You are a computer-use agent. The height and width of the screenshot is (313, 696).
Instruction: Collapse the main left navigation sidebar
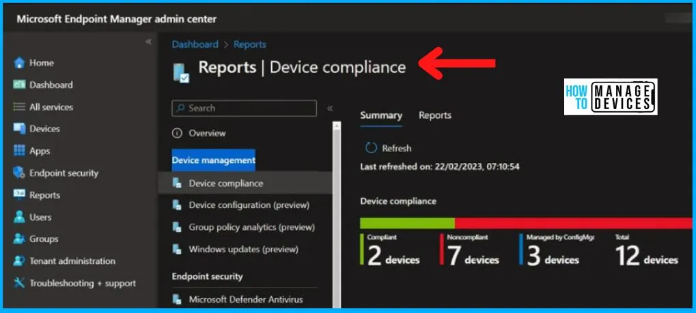(x=148, y=42)
